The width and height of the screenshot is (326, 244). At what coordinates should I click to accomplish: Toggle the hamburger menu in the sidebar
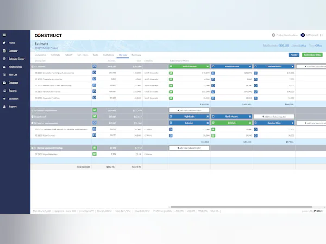click(x=4, y=35)
